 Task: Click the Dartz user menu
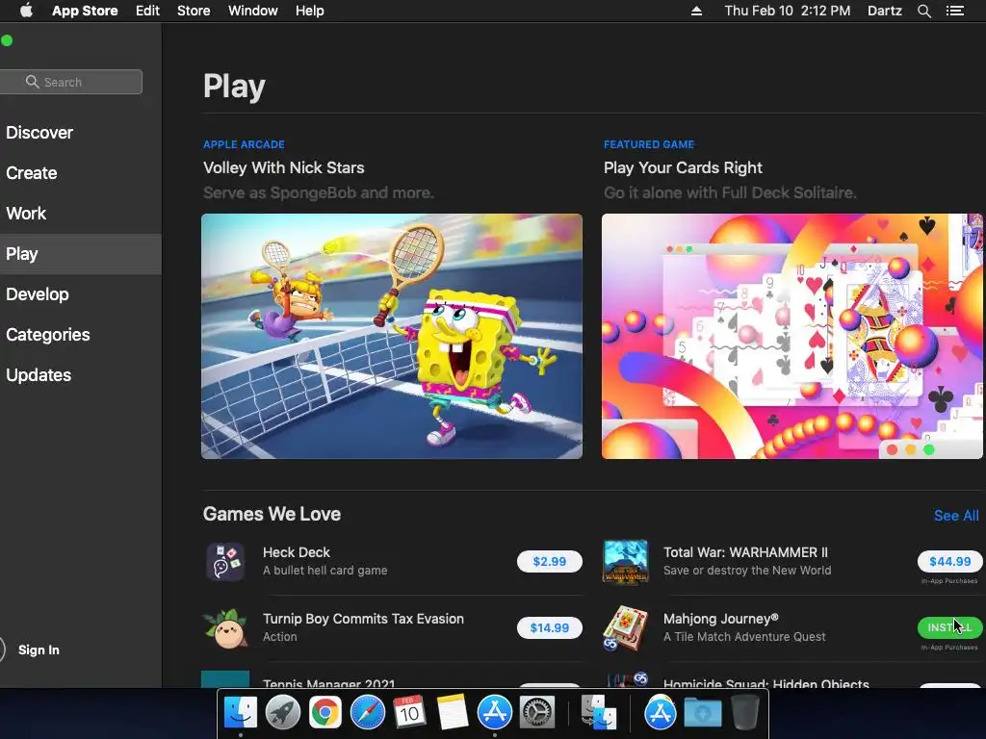pyautogui.click(x=885, y=11)
